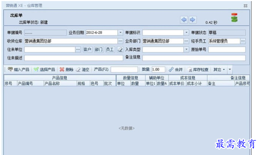This screenshot has width=259, height=155.
Task: Click the 原始单号 input field
Action: [227, 50]
